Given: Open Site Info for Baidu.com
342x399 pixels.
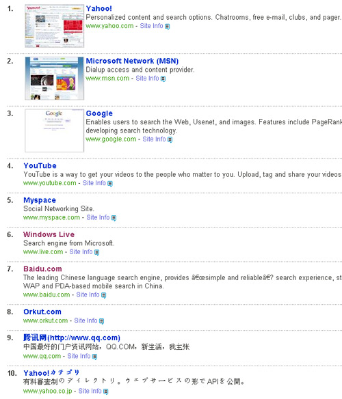Looking at the screenshot, I should pyautogui.click(x=88, y=294).
